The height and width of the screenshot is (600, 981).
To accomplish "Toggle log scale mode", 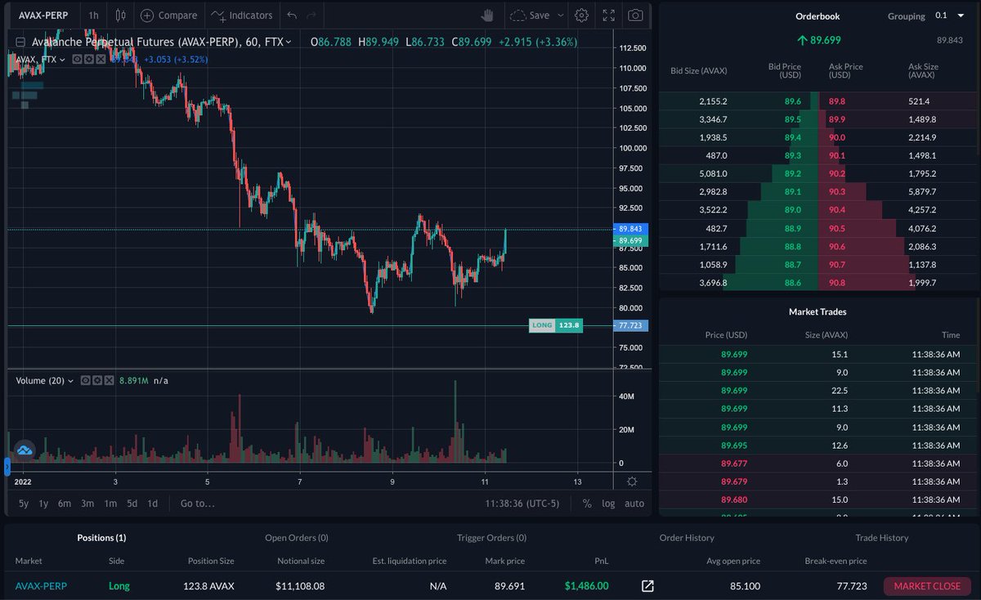I will [608, 504].
